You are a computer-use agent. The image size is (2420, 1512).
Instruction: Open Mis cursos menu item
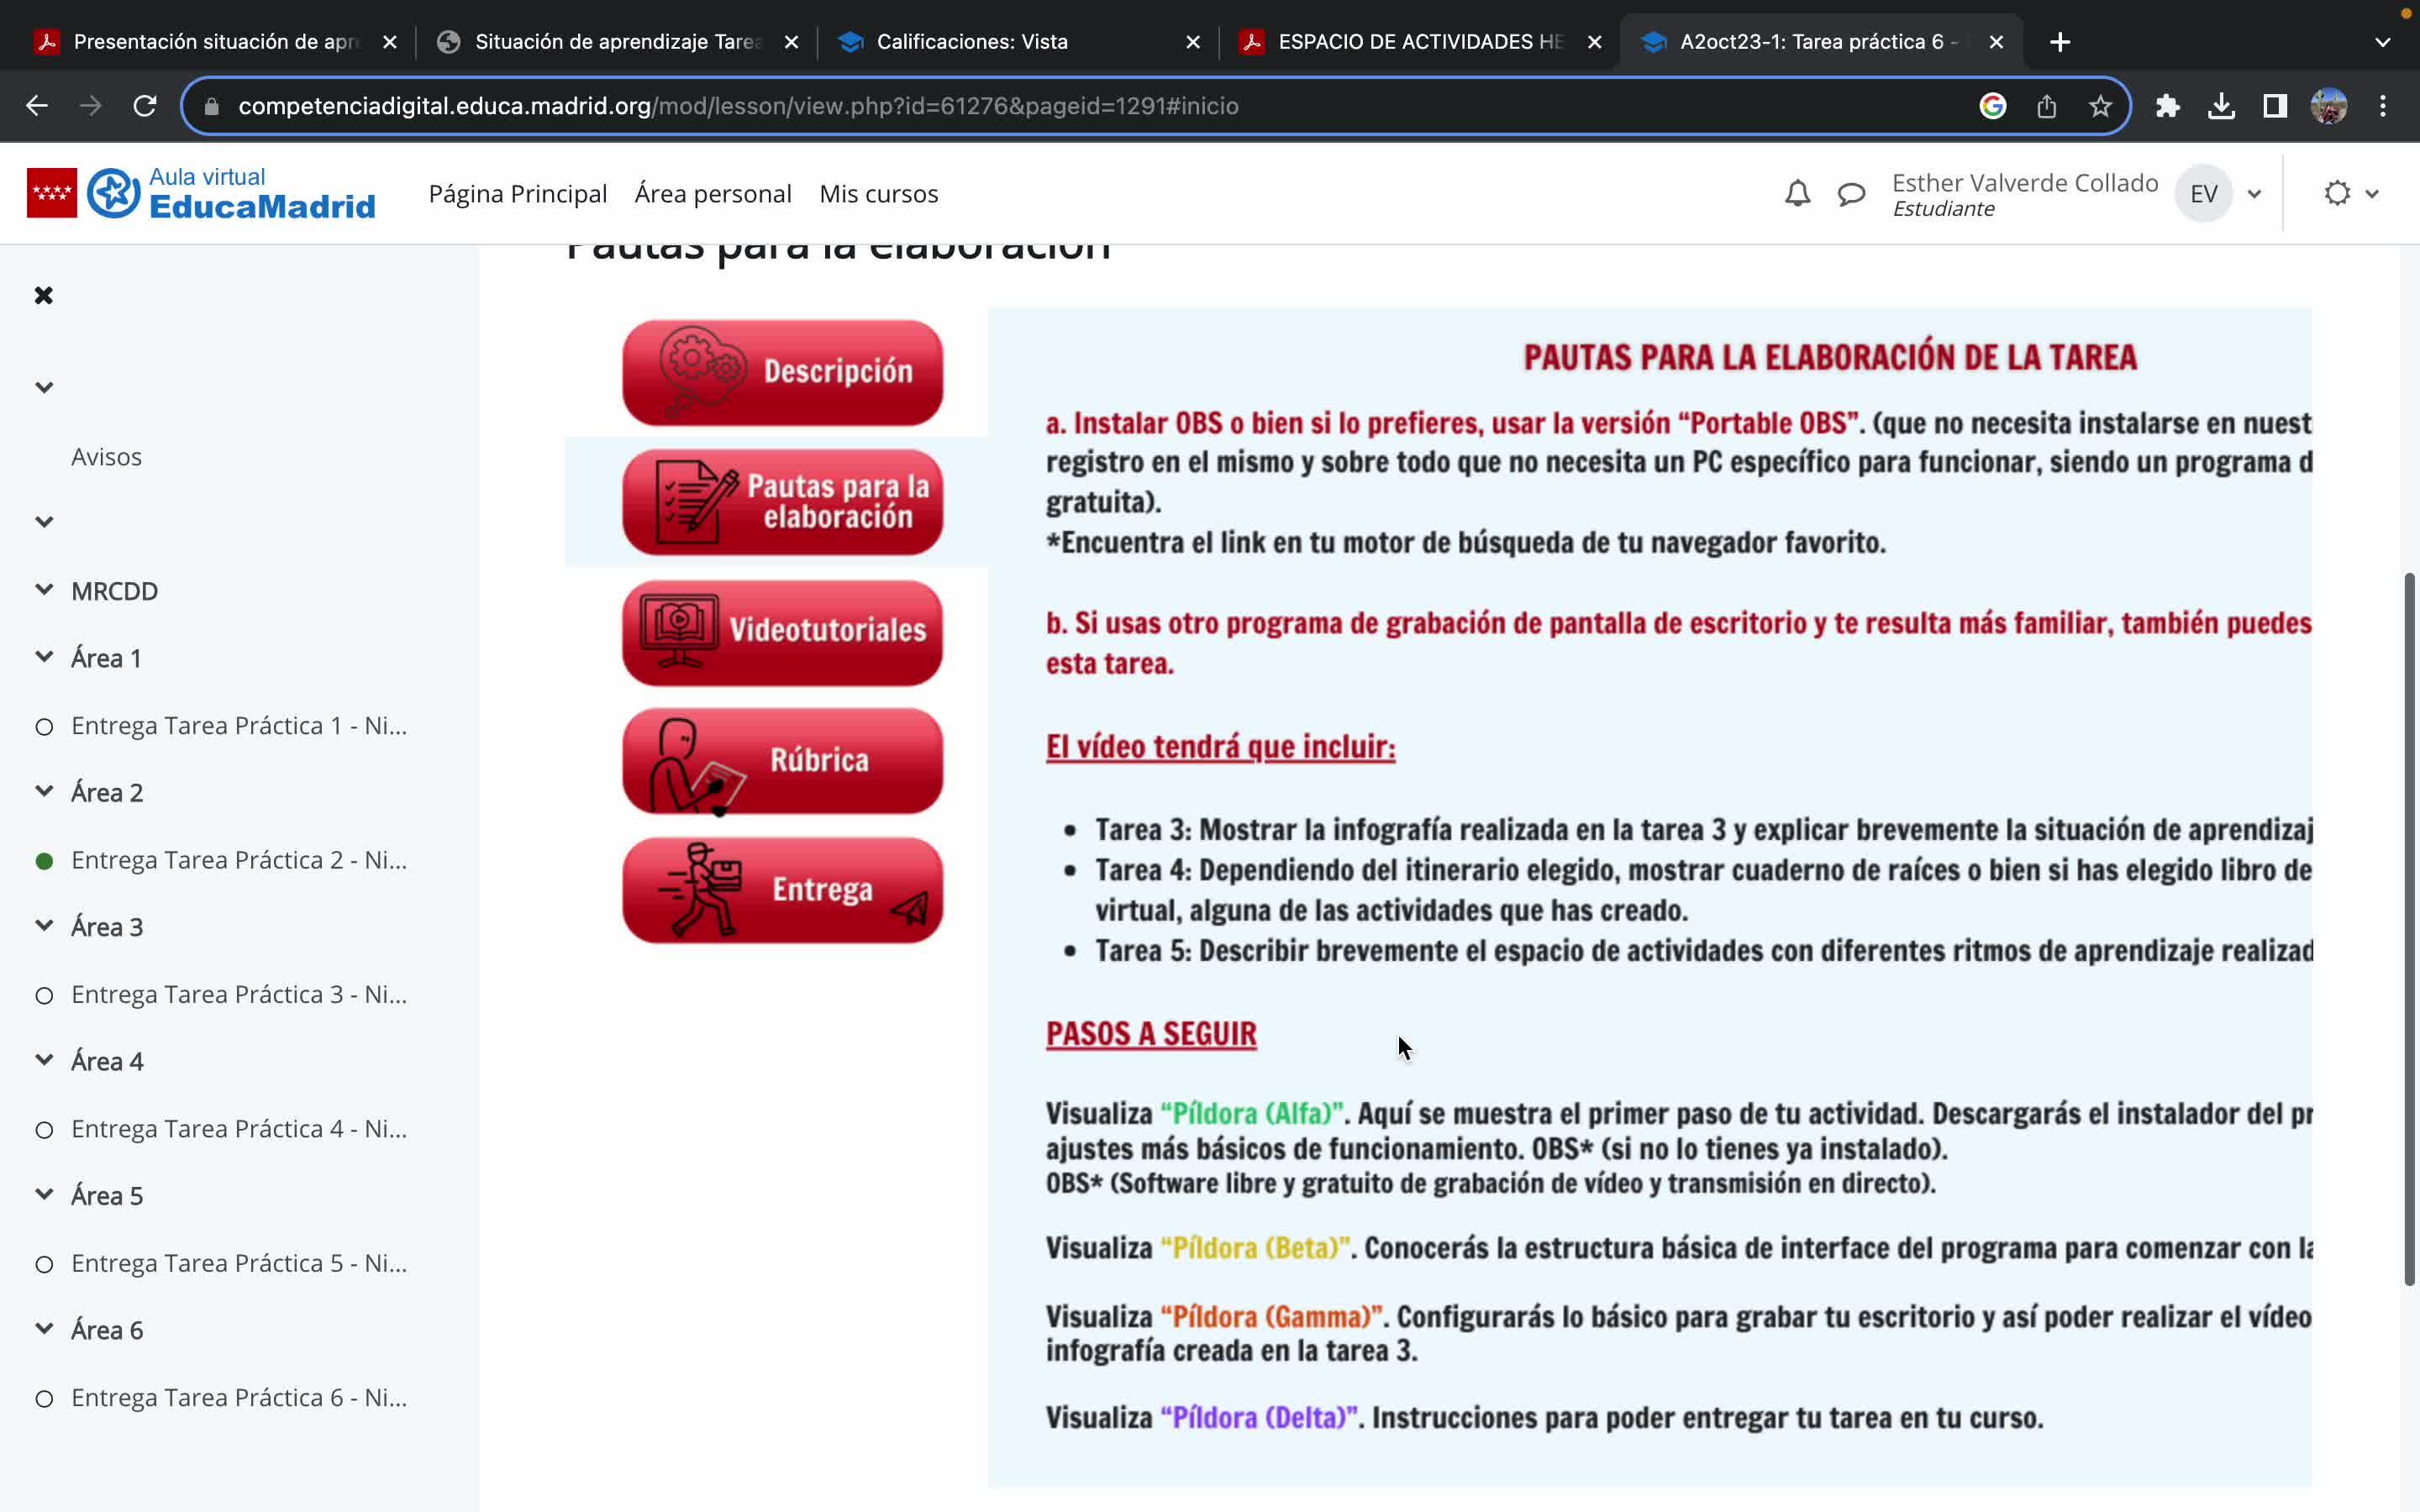[878, 194]
